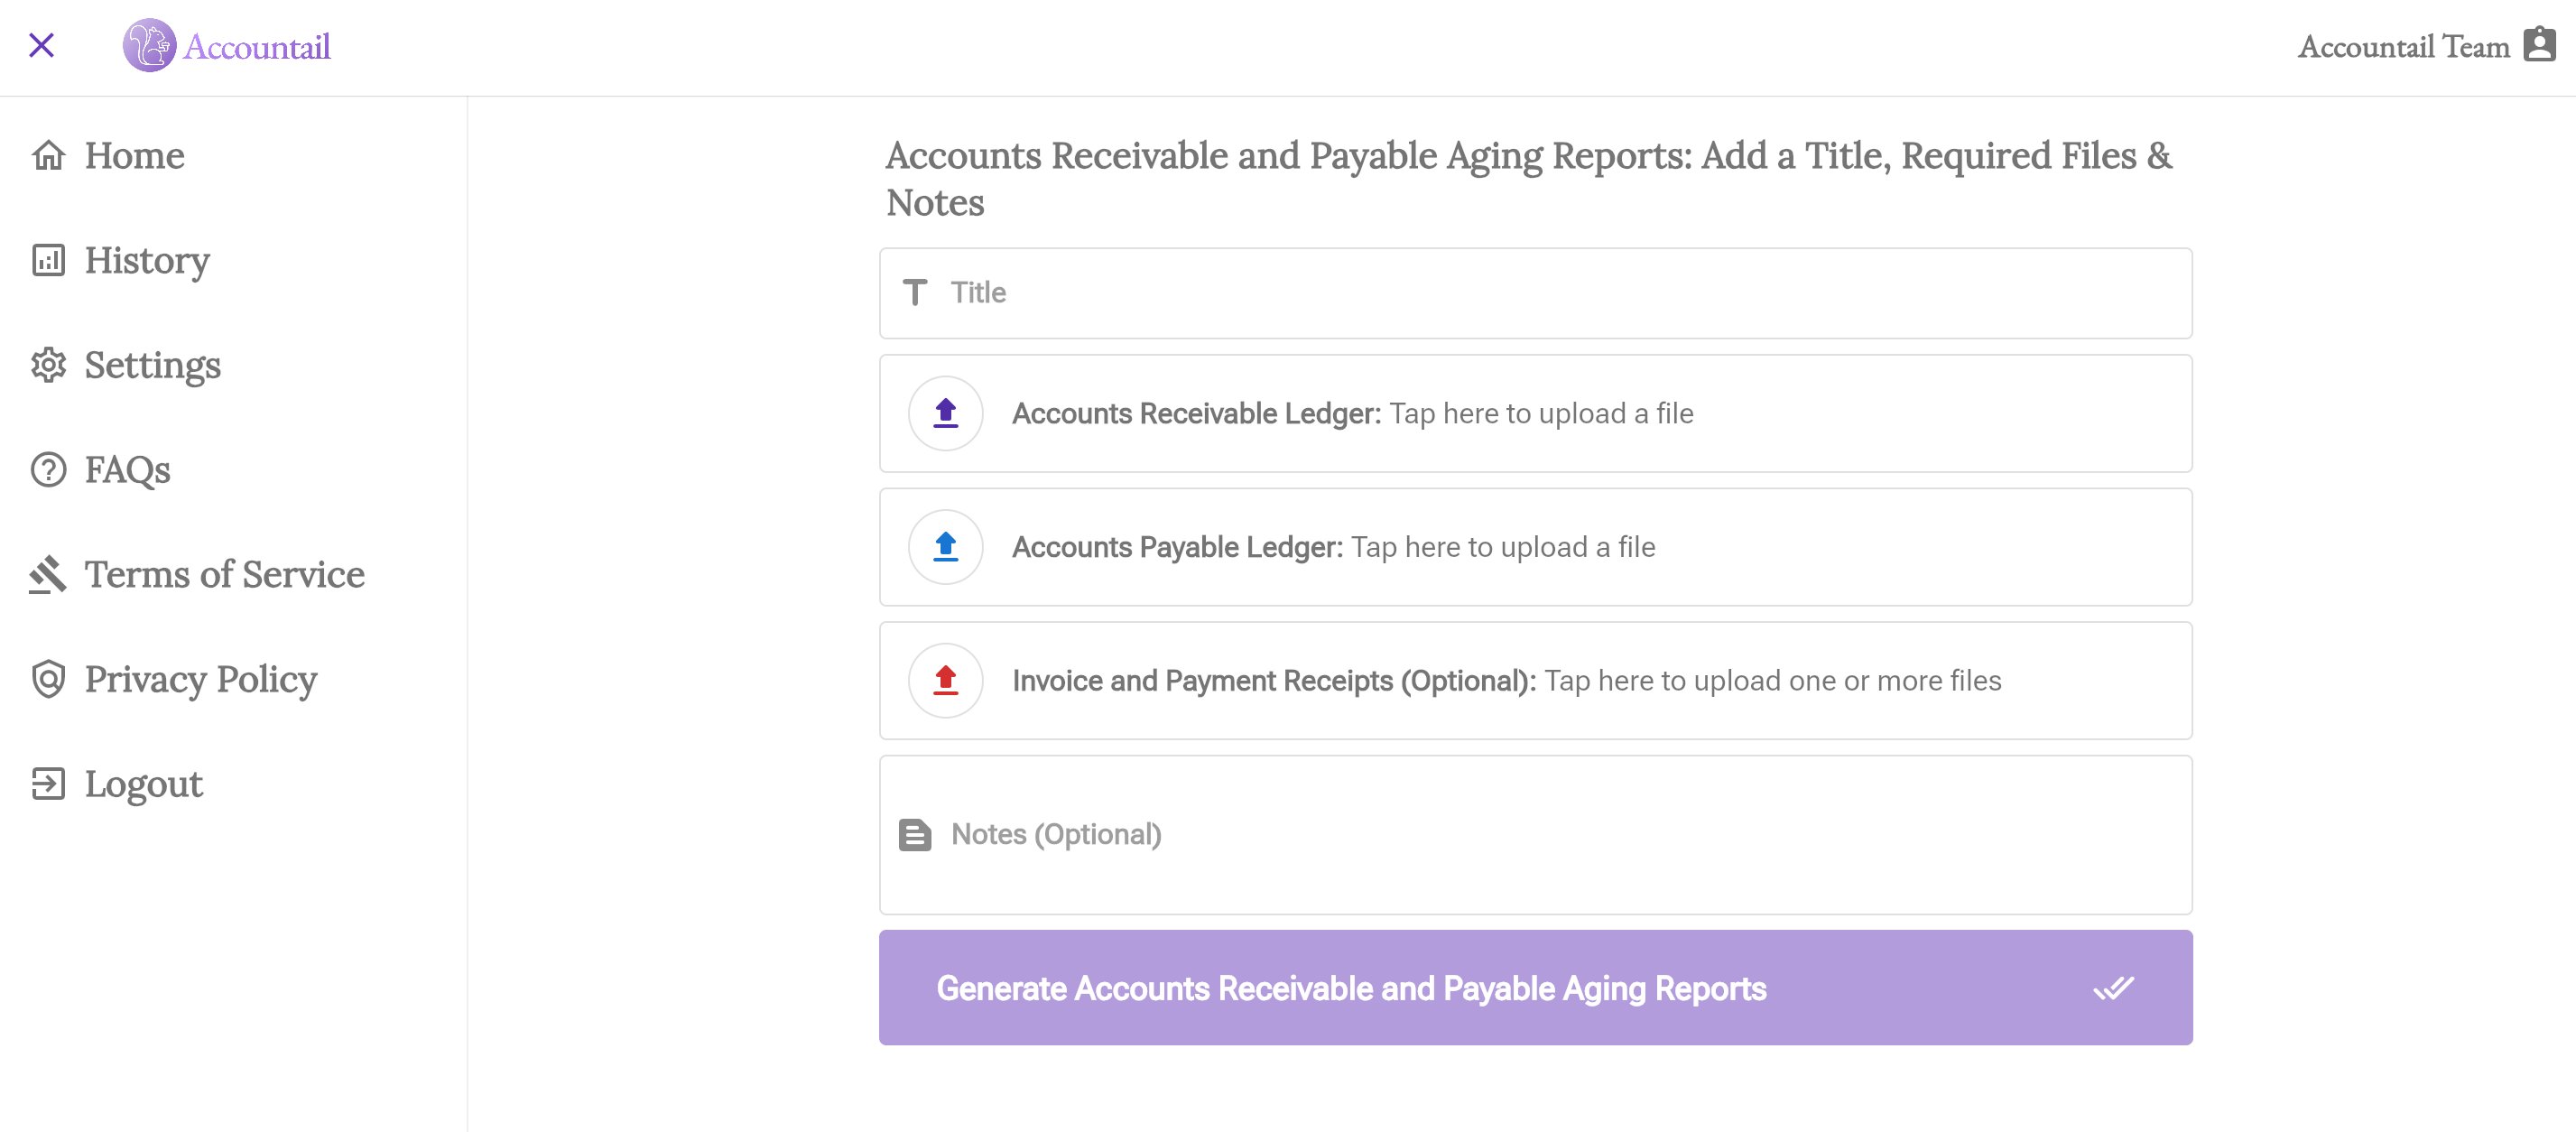2576x1132 pixels.
Task: Click the Accountail squirrel logo
Action: [x=150, y=46]
